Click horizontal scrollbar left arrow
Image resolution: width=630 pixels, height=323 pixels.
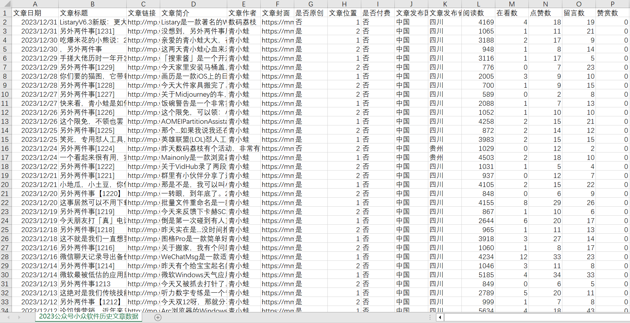tap(440, 318)
